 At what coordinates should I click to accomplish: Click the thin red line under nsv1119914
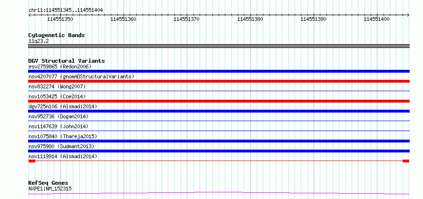click(x=219, y=161)
